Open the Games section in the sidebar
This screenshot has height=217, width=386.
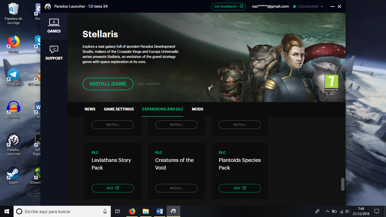click(x=54, y=25)
